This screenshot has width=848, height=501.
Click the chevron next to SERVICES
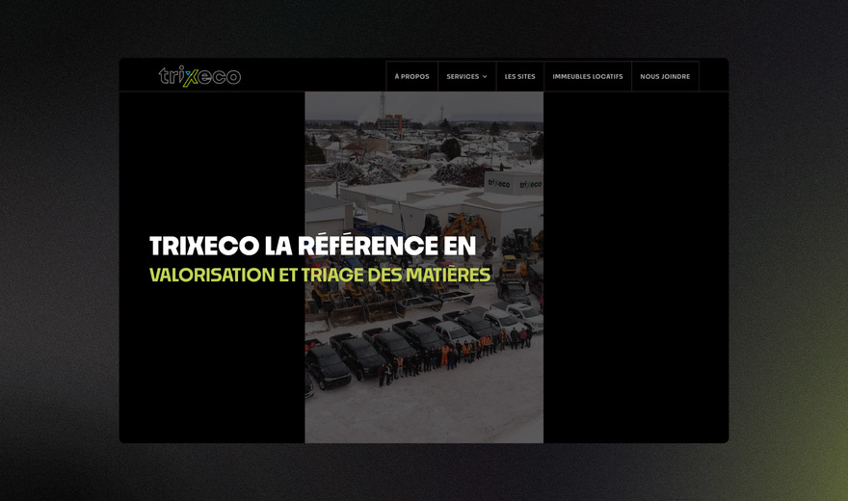click(x=485, y=77)
